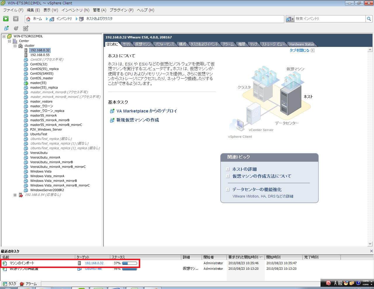Select P2V_Windows_Server virtual machine
The image size is (374, 289).
tap(46, 130)
